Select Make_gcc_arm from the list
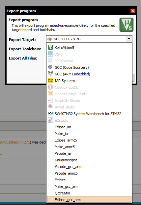This screenshot has height=205, width=141. pyautogui.click(x=89, y=186)
